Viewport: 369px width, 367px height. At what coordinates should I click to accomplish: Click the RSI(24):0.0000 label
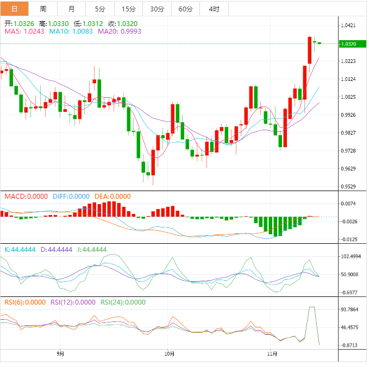click(x=123, y=302)
